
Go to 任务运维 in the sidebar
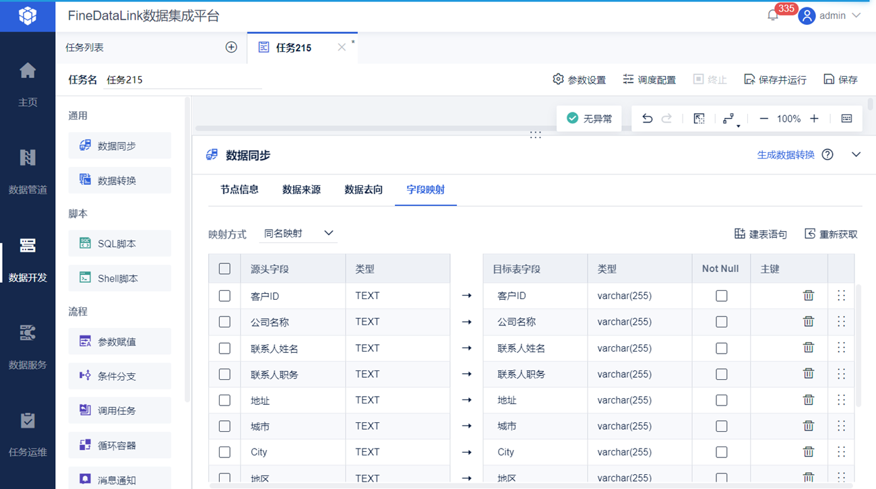[28, 434]
